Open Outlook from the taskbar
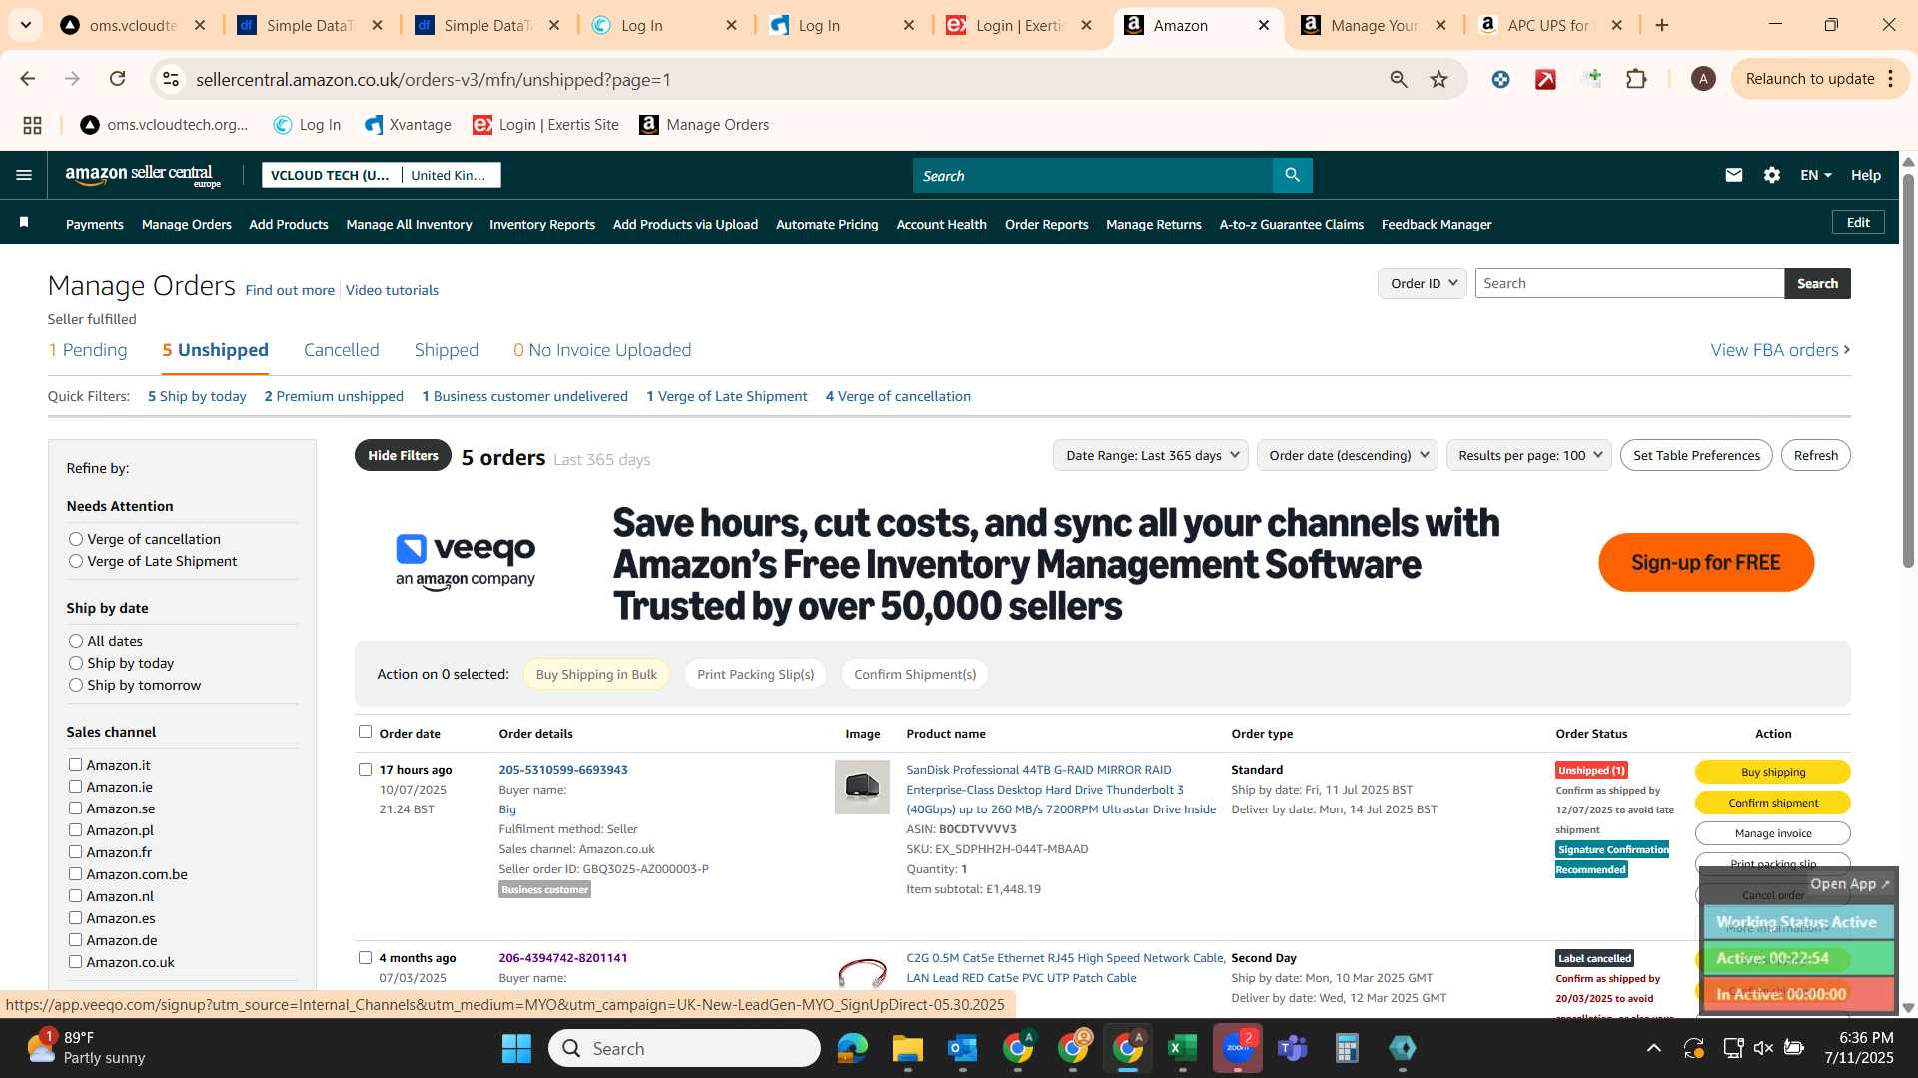1918x1078 pixels. 962,1048
